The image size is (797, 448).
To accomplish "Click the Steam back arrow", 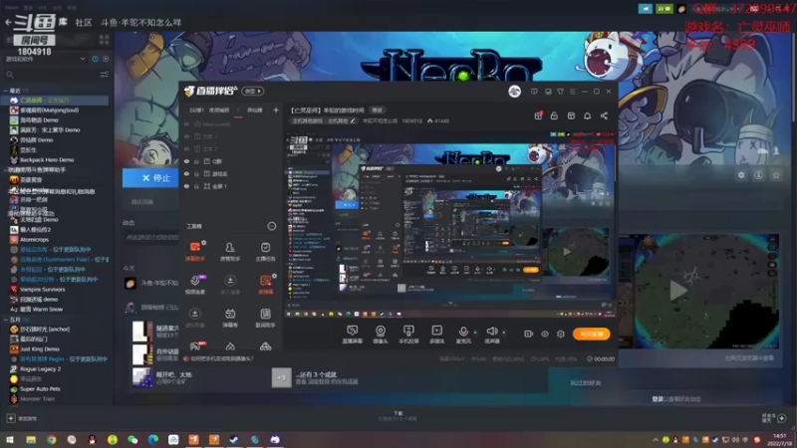I will point(8,22).
